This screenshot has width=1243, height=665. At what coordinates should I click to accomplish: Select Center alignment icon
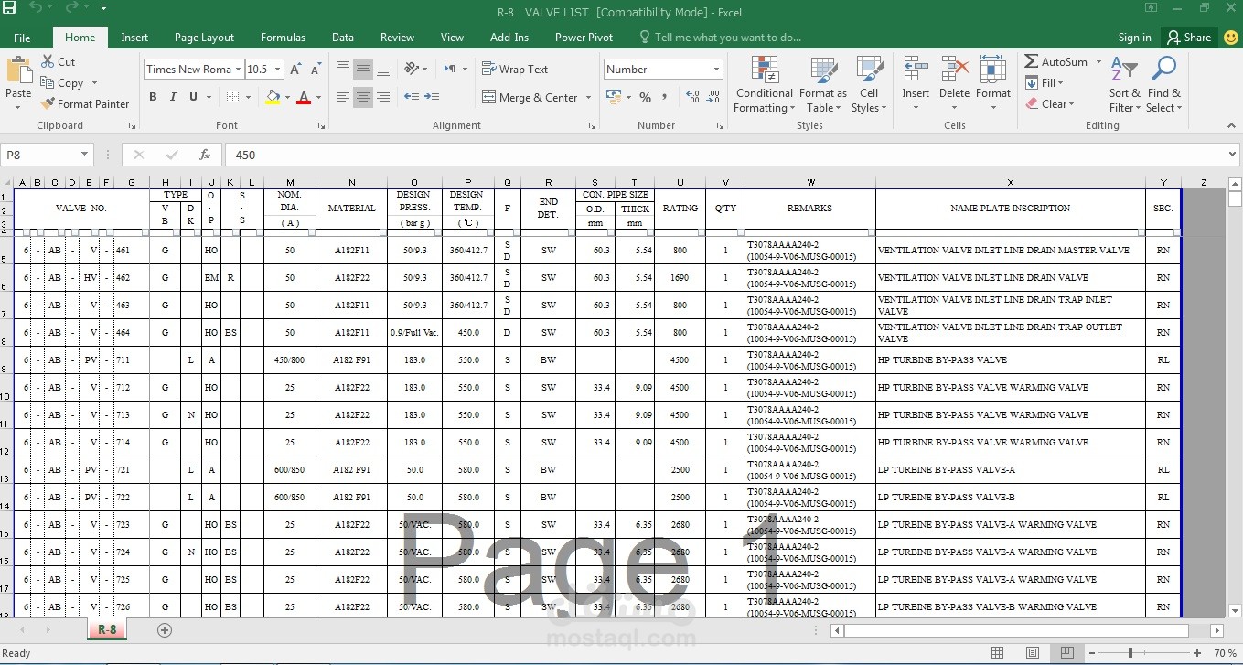[363, 97]
